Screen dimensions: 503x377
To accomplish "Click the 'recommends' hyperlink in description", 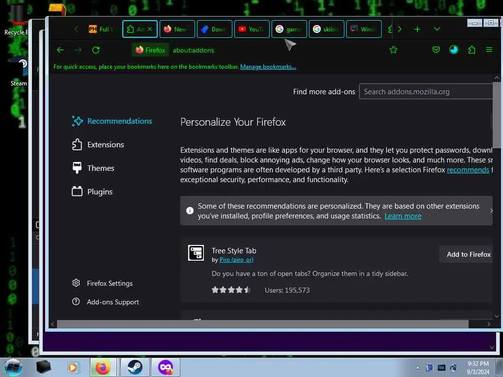I will (x=468, y=170).
